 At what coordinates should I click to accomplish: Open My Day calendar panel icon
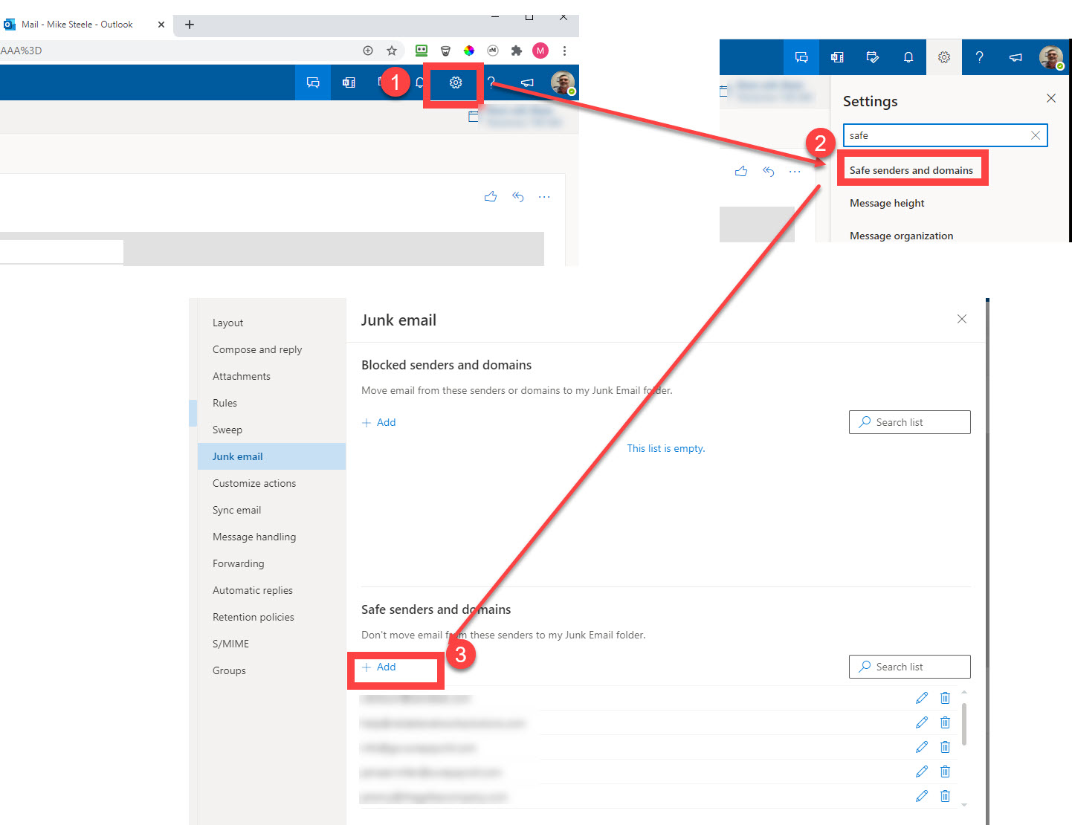pyautogui.click(x=872, y=57)
